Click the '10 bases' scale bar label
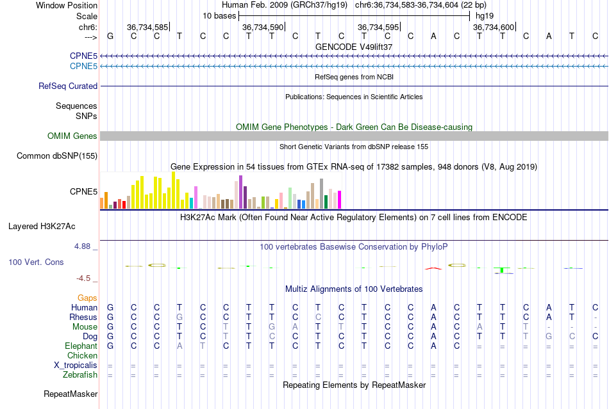Image resolution: width=609 pixels, height=409 pixels. click(219, 16)
